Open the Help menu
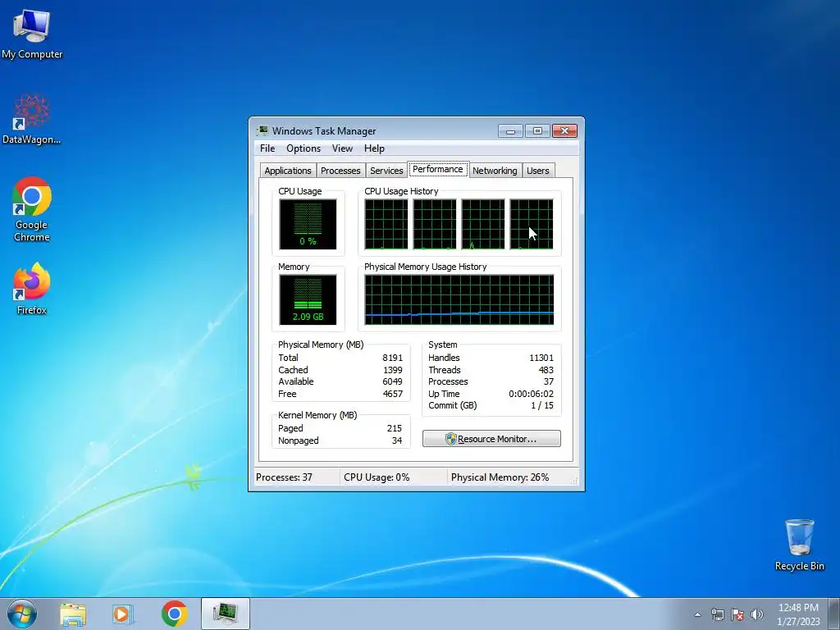 click(x=374, y=148)
